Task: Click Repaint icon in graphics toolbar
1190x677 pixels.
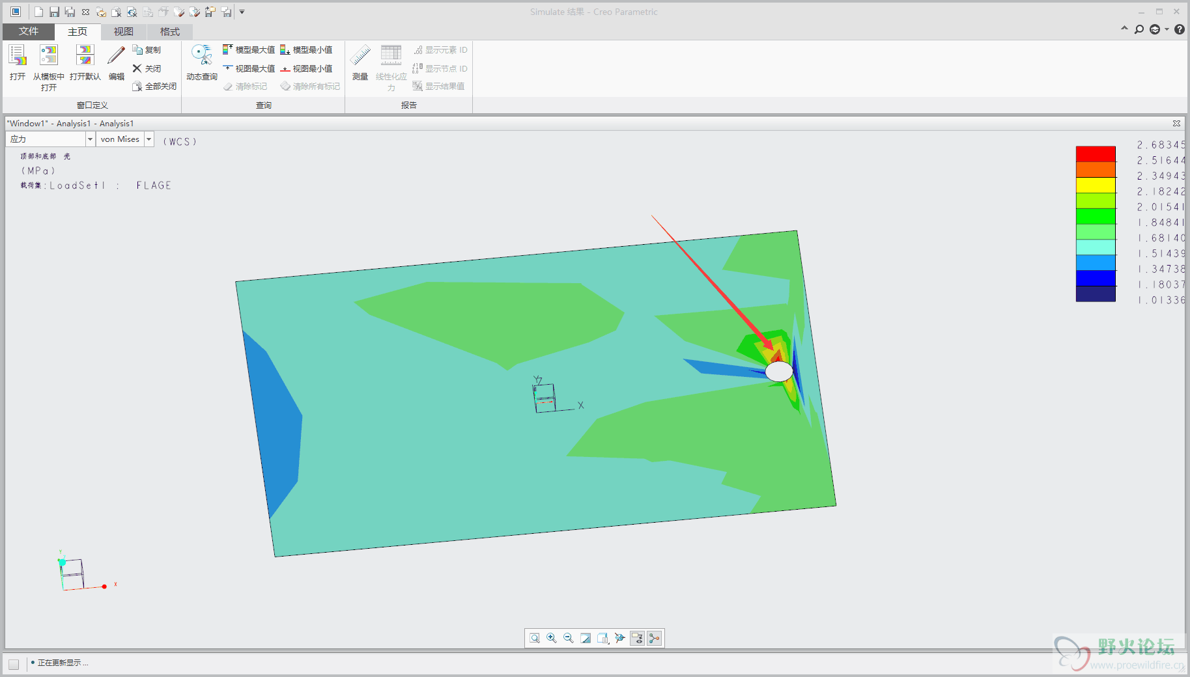Action: 586,638
